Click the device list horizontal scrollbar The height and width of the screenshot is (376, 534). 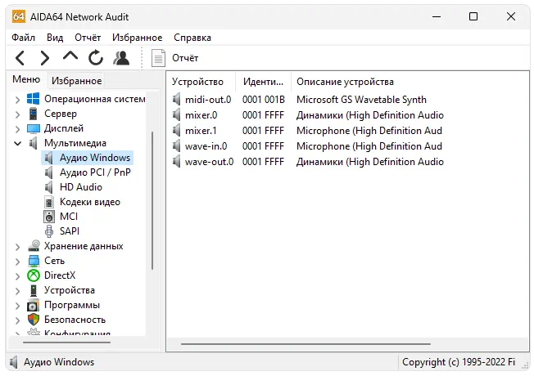tap(305, 343)
